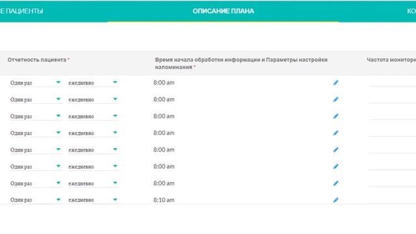Switch to the 'ОПИСАНИЕ ПЛАНА' tab
The width and height of the screenshot is (416, 234).
223,11
